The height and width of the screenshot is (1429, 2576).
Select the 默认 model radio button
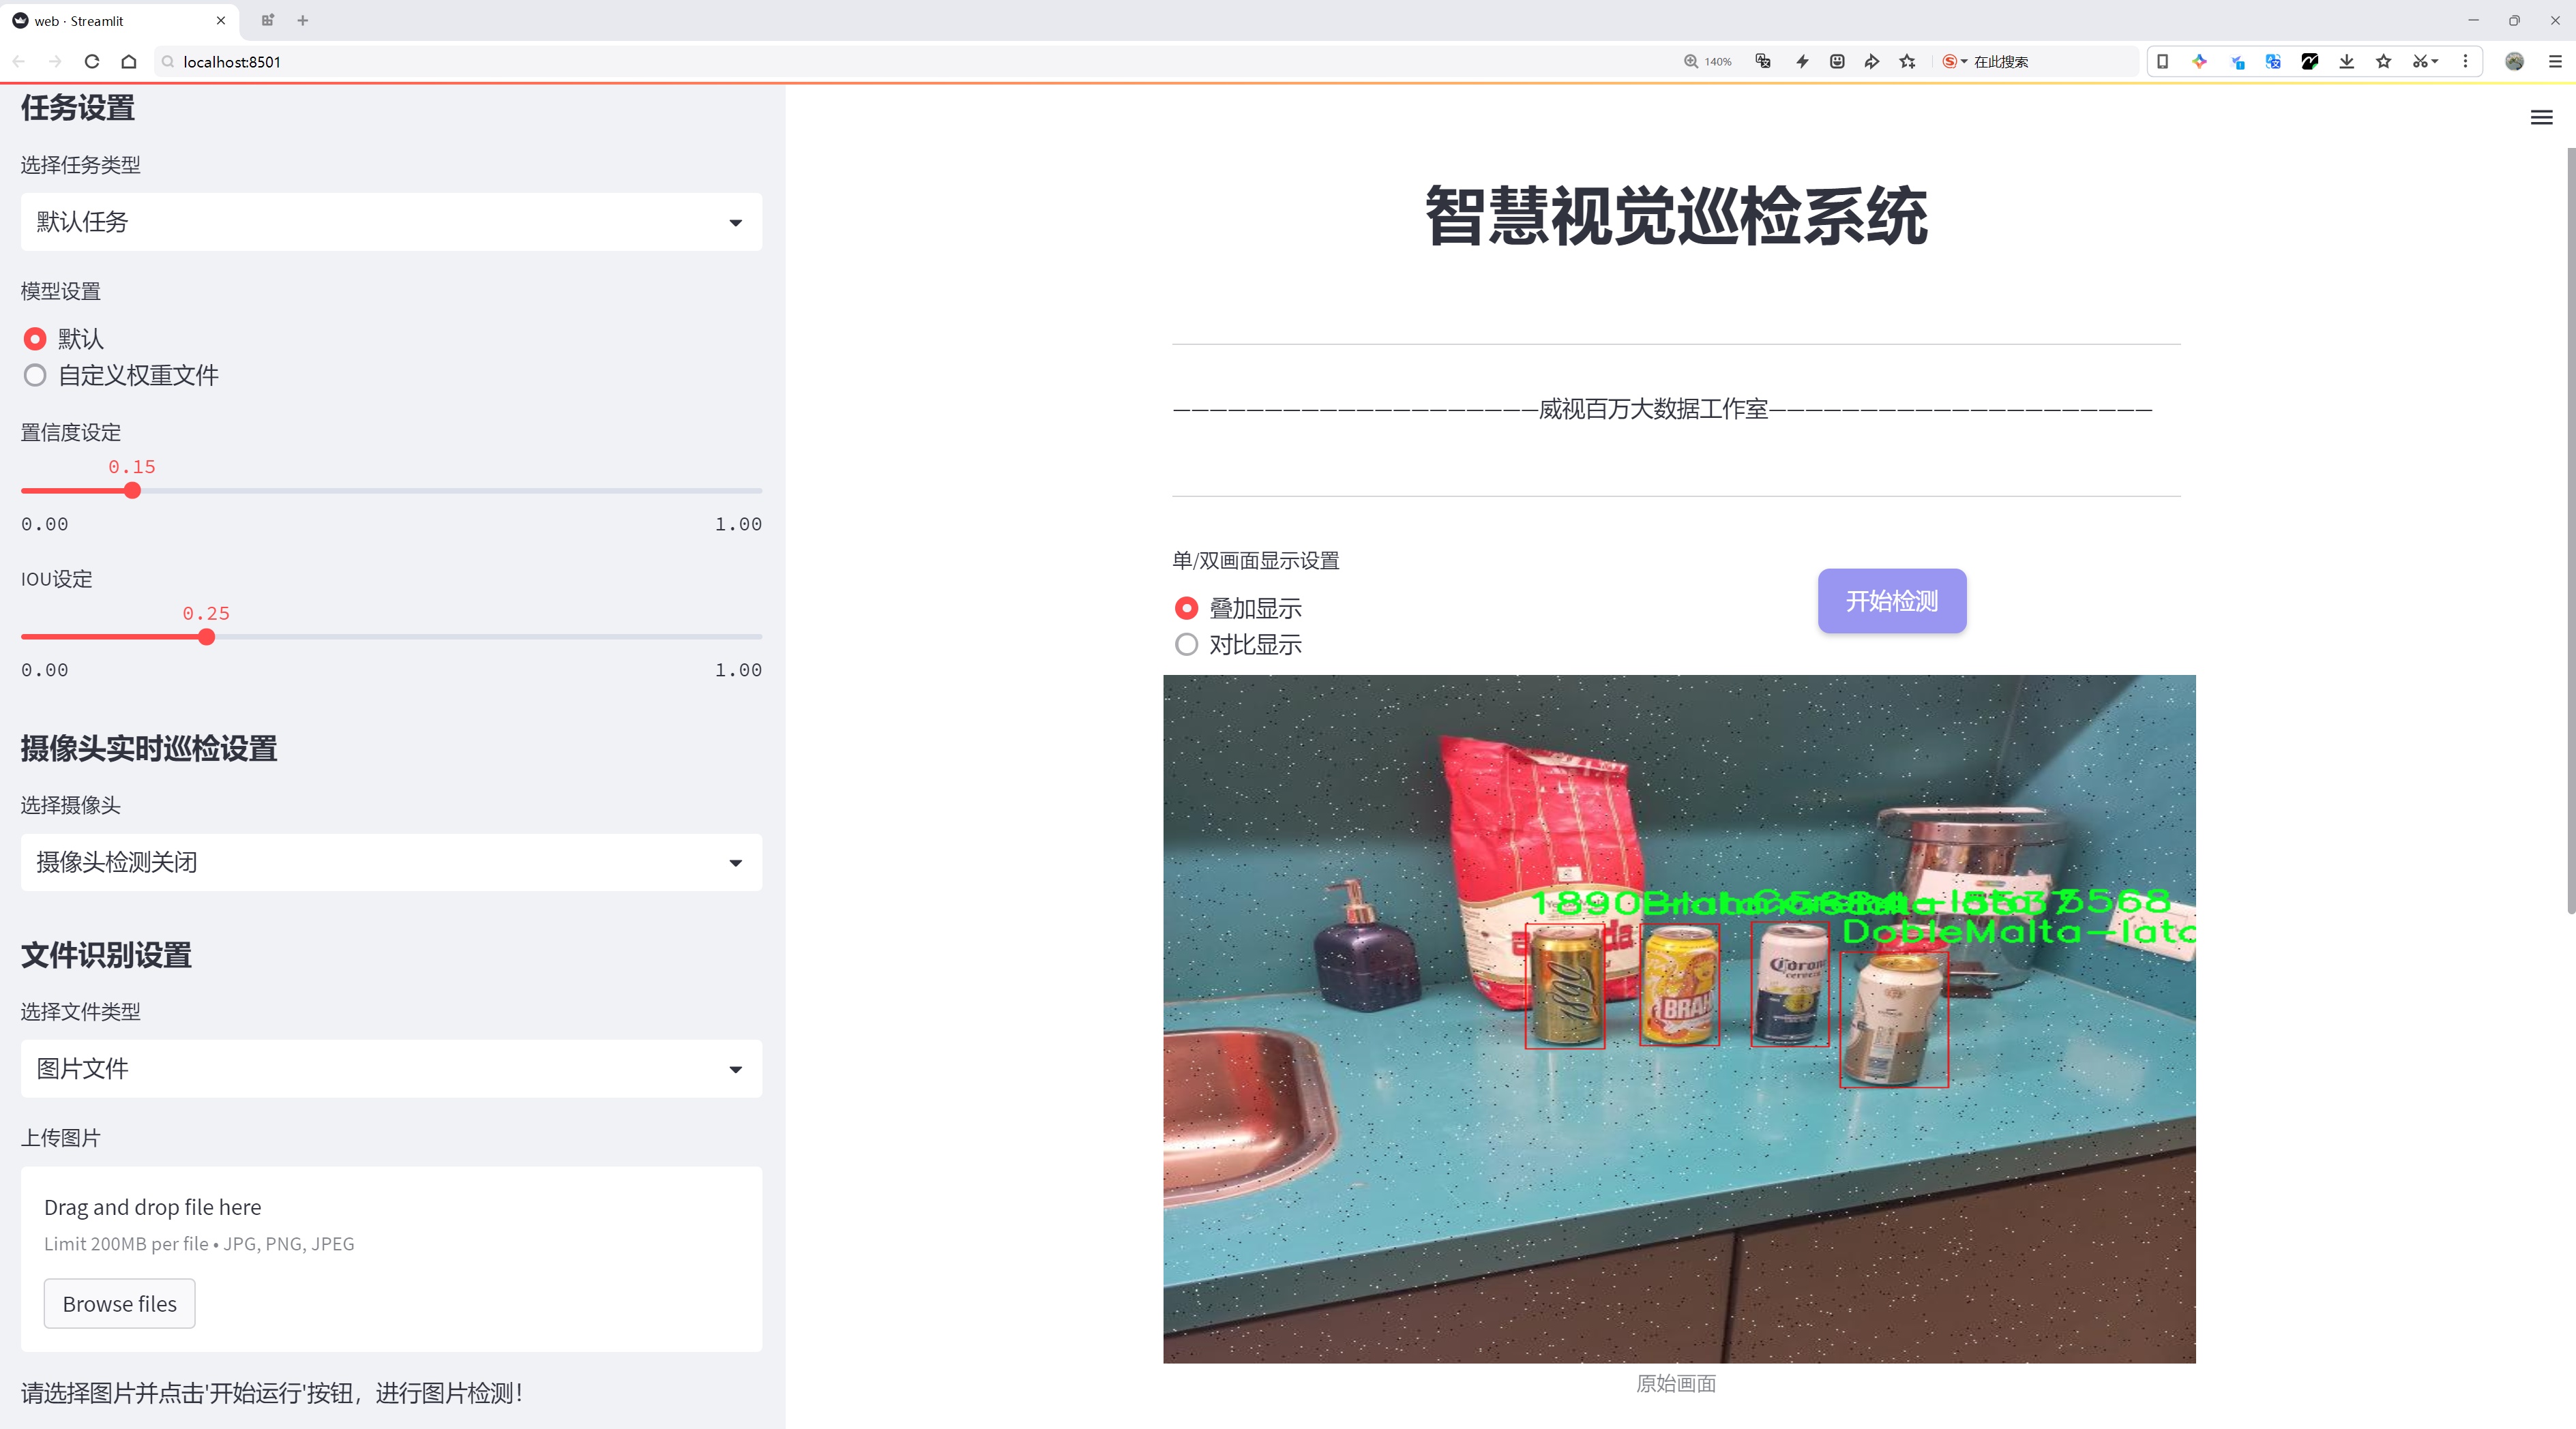[x=35, y=339]
